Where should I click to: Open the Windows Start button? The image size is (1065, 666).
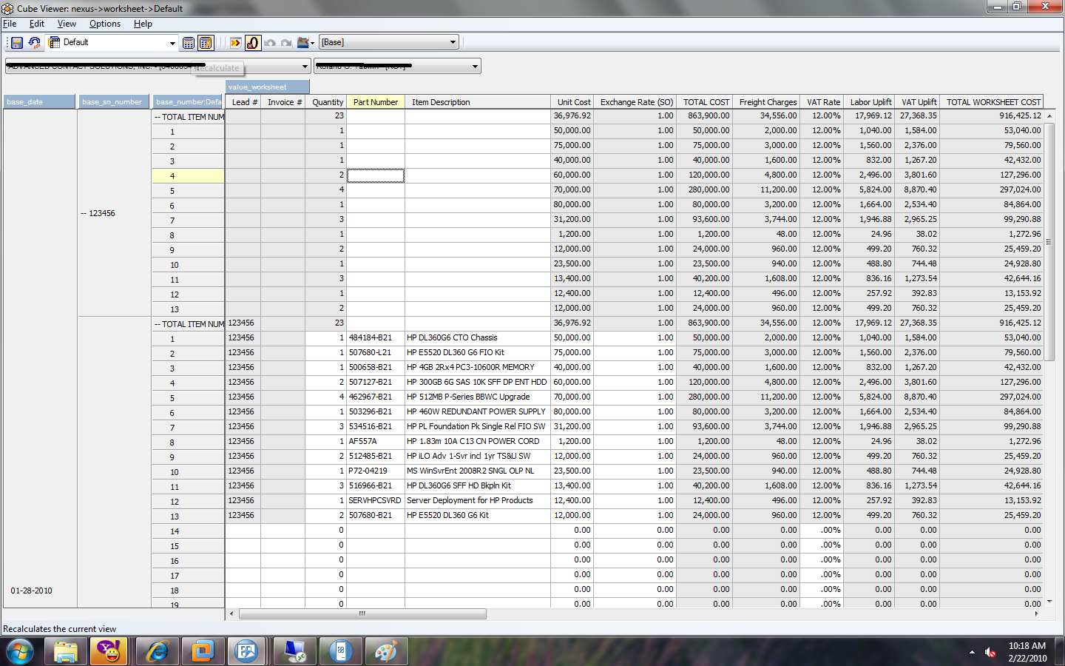tap(19, 652)
